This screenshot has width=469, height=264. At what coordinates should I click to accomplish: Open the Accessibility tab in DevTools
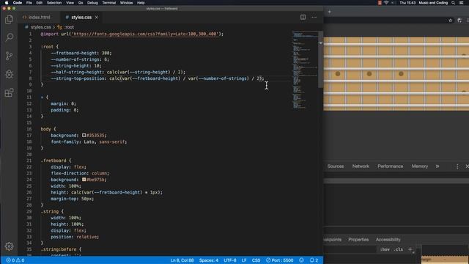[388, 240]
